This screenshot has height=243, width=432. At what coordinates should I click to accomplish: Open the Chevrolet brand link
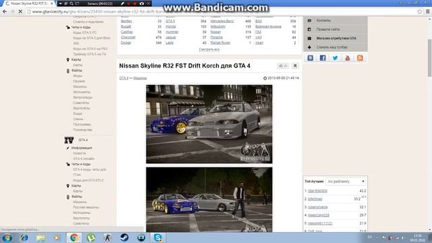coord(128,38)
